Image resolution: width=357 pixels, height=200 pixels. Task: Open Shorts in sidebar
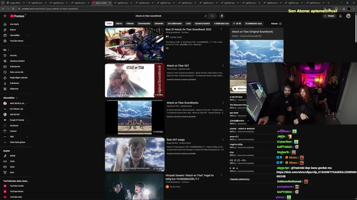pos(13,30)
